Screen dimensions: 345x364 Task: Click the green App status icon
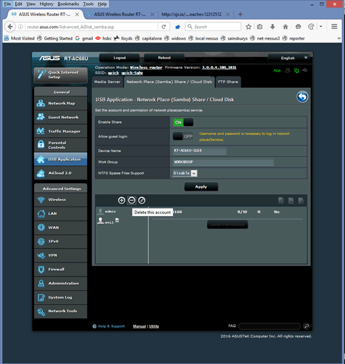(x=277, y=71)
